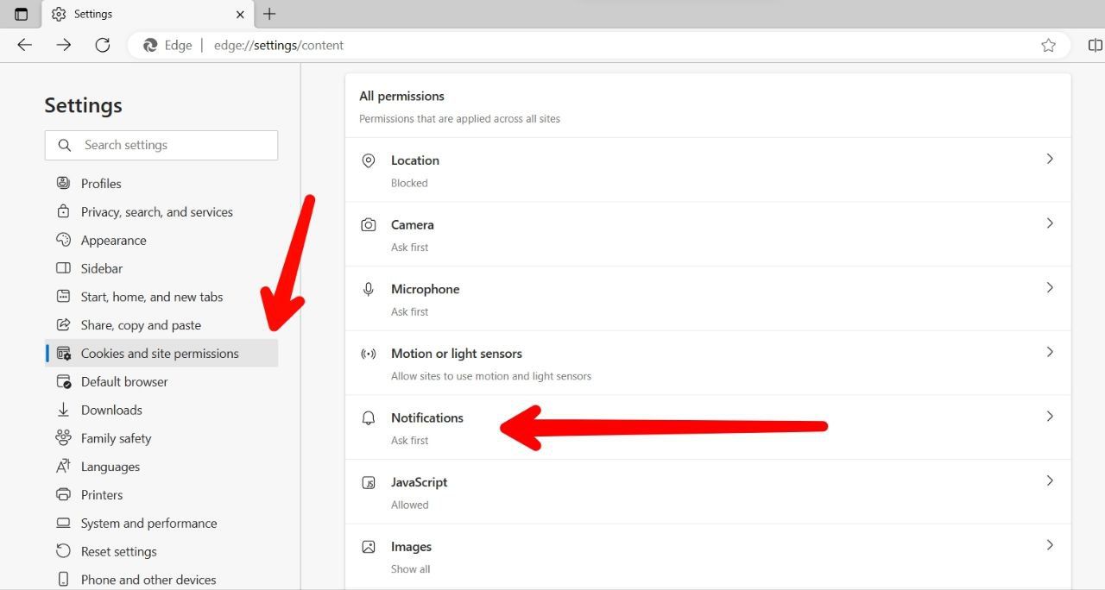Expand the JavaScript permission chevron
The width and height of the screenshot is (1105, 590).
(x=1050, y=480)
